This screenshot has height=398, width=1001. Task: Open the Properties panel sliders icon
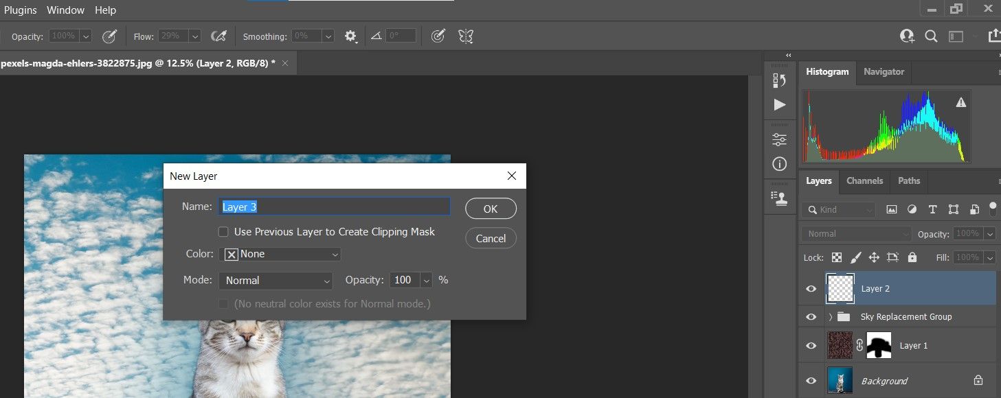779,139
